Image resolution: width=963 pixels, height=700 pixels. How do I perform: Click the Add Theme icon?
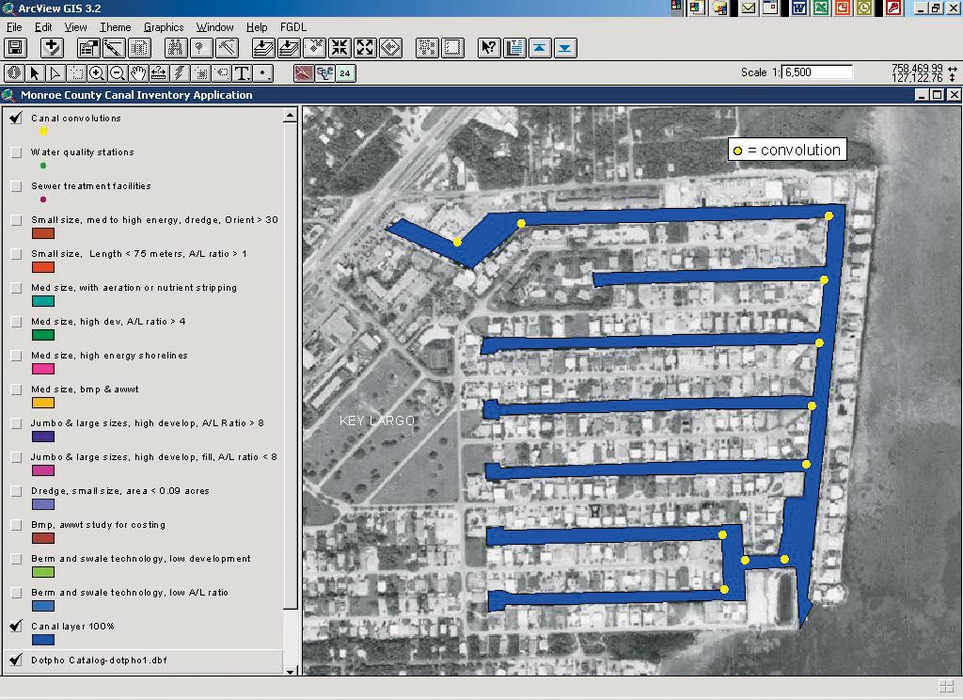(x=52, y=47)
